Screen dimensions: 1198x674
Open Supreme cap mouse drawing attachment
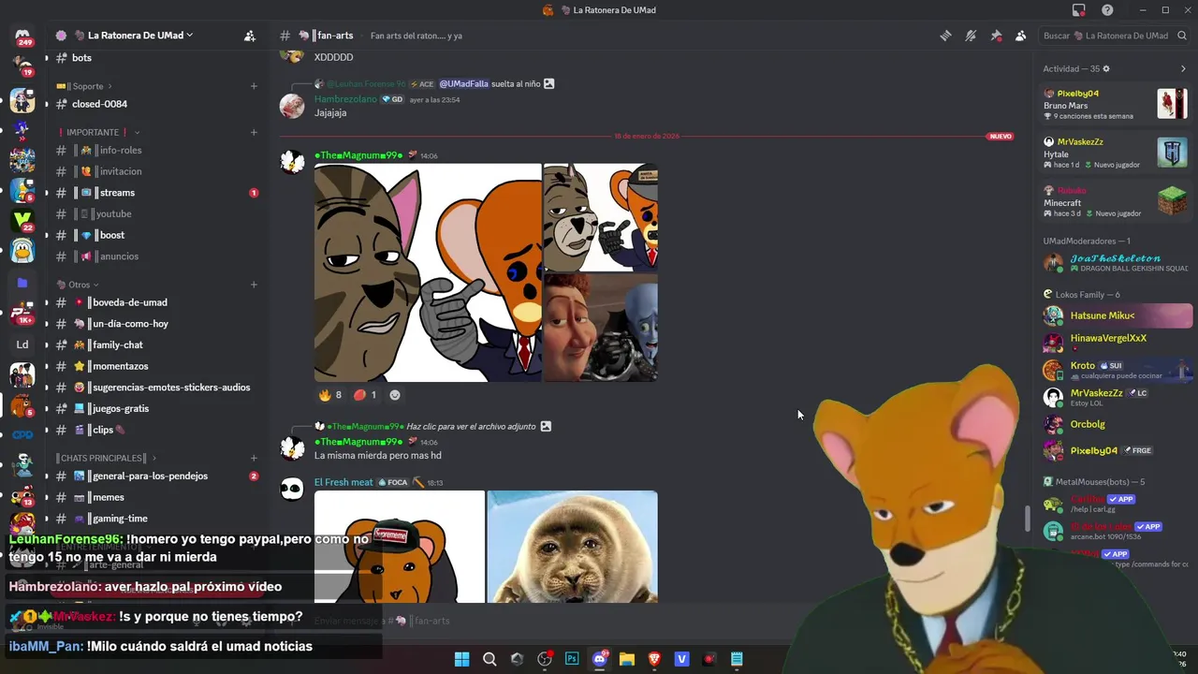[x=400, y=547]
